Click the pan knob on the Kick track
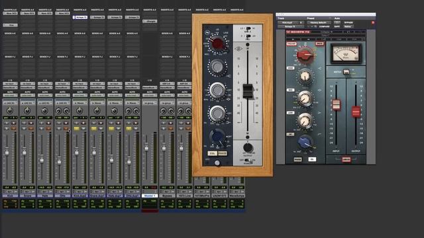The image size is (424, 238). point(10,110)
